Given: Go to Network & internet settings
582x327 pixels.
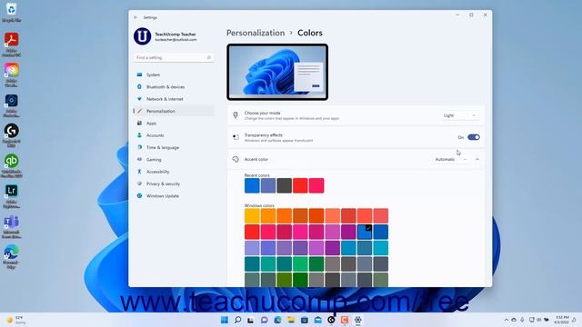Looking at the screenshot, I should [174, 99].
